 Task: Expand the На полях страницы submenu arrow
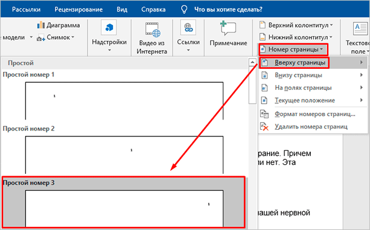point(362,88)
